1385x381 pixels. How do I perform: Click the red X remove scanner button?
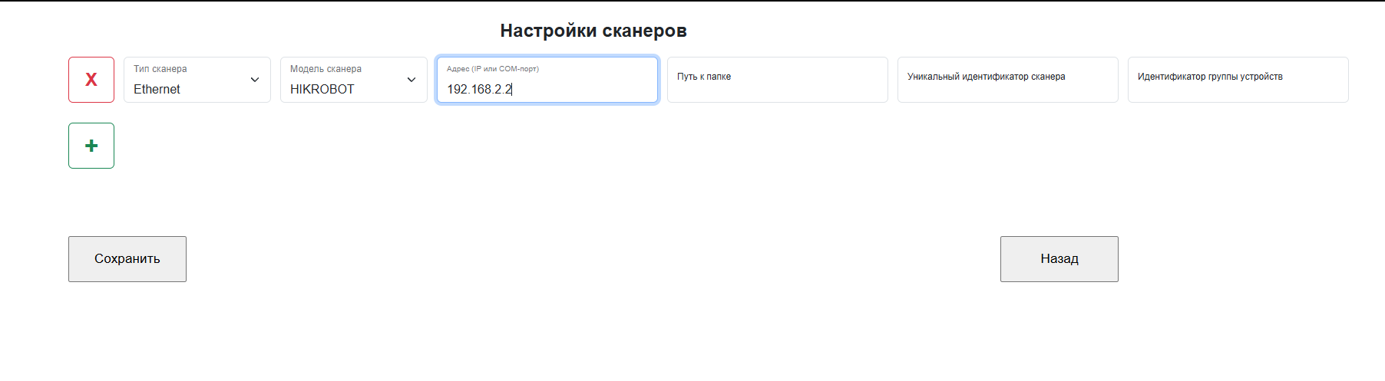(x=91, y=80)
